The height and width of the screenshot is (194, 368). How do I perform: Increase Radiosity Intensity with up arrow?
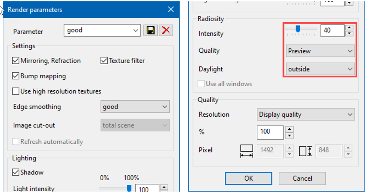[x=349, y=28]
